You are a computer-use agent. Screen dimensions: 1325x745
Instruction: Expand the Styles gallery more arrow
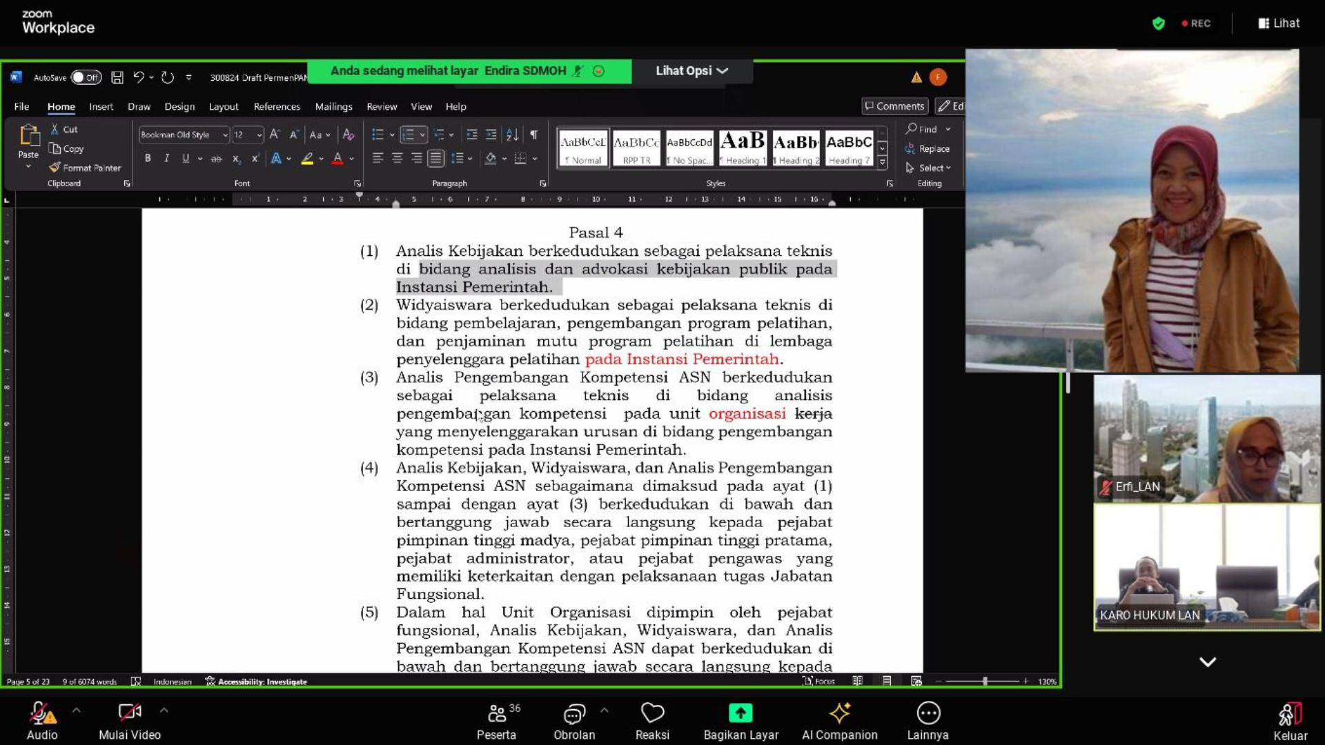(x=882, y=162)
